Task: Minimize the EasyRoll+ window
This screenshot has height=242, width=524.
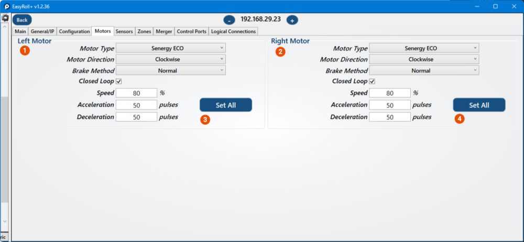Action: click(477, 6)
